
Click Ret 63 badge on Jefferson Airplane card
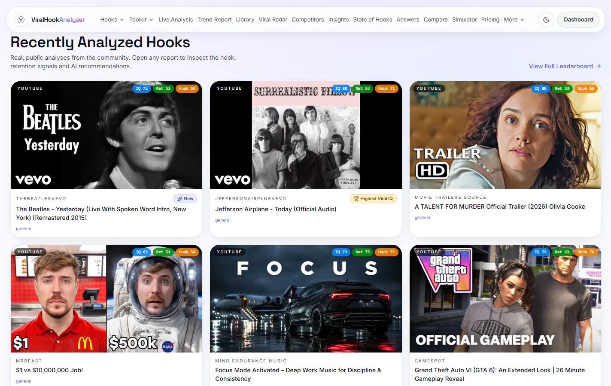[x=362, y=88]
